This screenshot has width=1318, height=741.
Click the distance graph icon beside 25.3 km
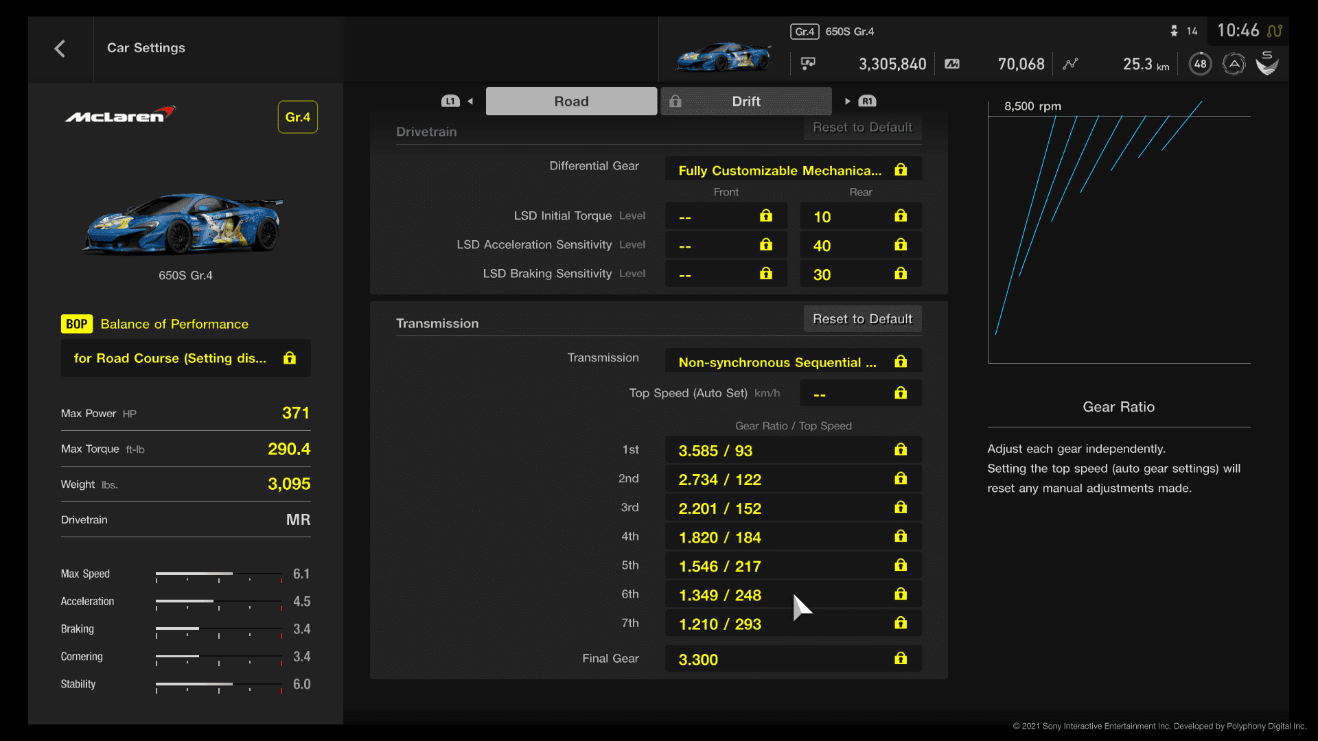[1070, 64]
